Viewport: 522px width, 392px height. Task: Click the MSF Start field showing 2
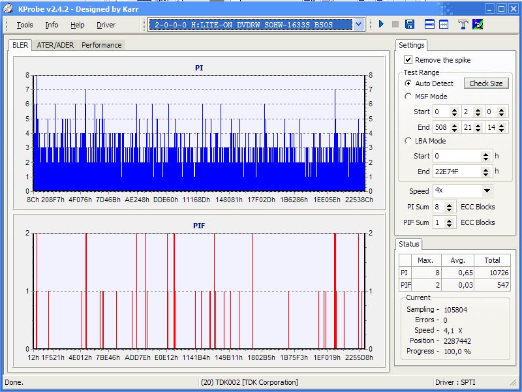(x=468, y=112)
